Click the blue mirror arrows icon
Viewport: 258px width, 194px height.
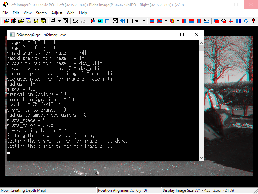click(123, 21)
